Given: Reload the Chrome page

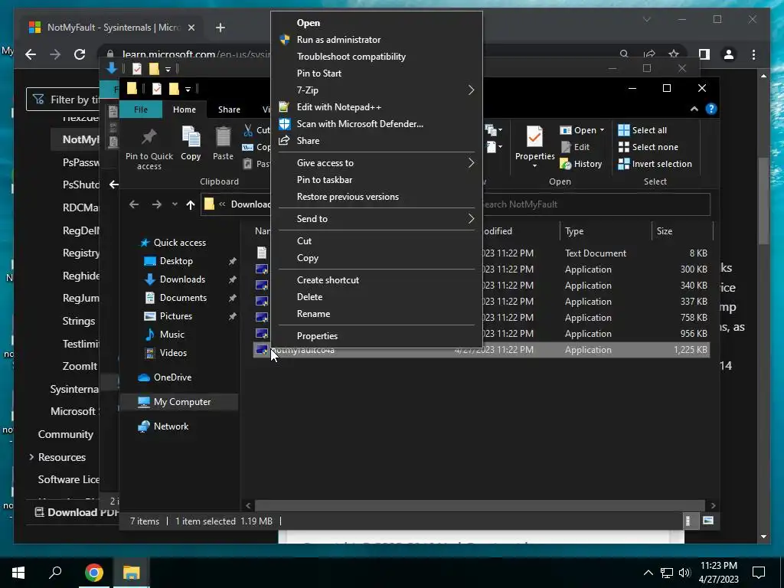Looking at the screenshot, I should 80,54.
